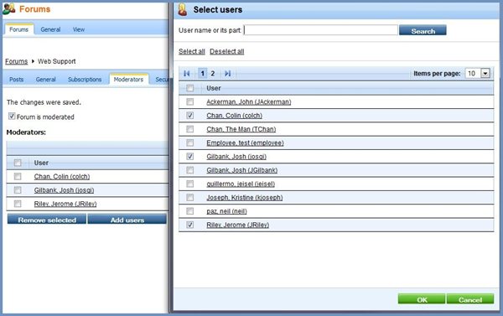Click the User column header in Select users

(214, 88)
